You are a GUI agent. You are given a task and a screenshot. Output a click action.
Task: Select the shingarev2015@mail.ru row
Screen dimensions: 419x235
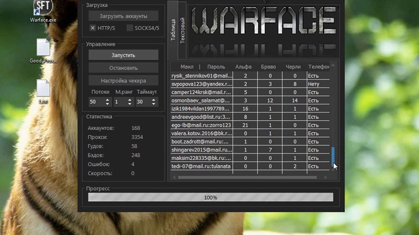coord(250,150)
